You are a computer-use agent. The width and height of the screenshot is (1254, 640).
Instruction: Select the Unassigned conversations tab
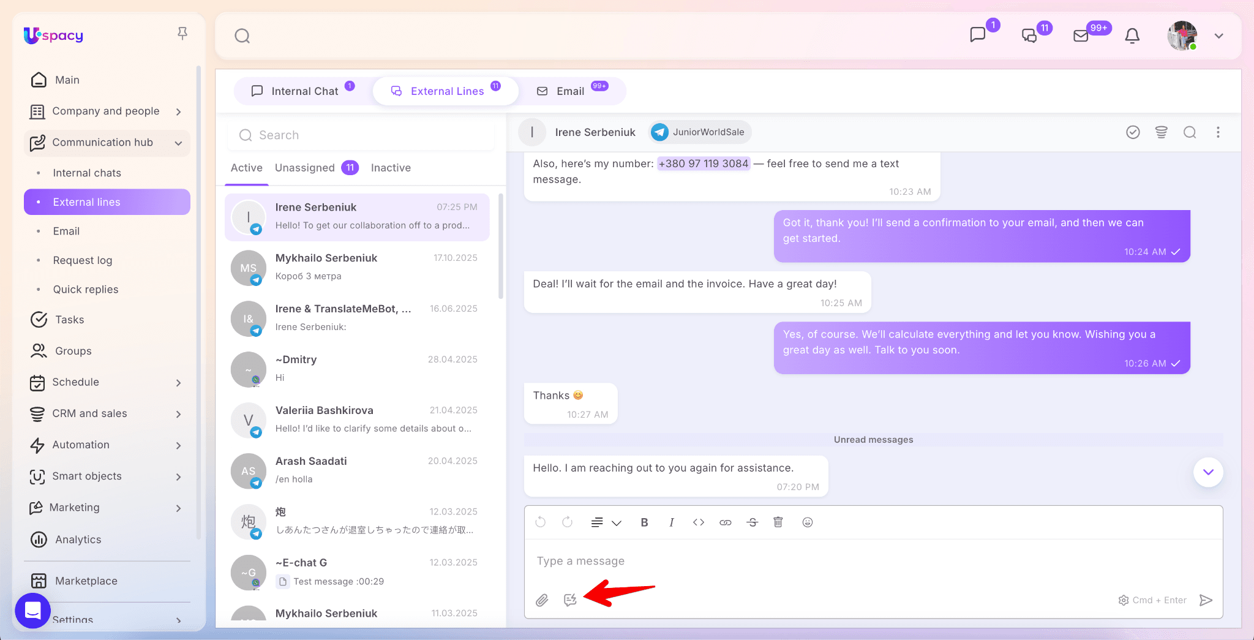coord(305,168)
